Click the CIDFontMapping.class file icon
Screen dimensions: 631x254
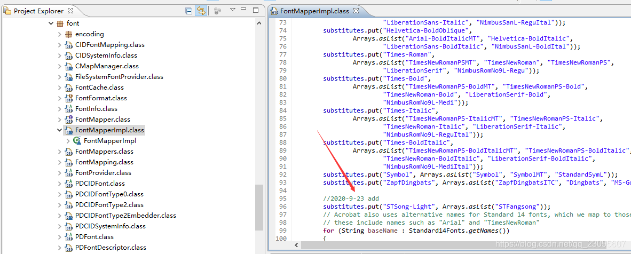[69, 45]
